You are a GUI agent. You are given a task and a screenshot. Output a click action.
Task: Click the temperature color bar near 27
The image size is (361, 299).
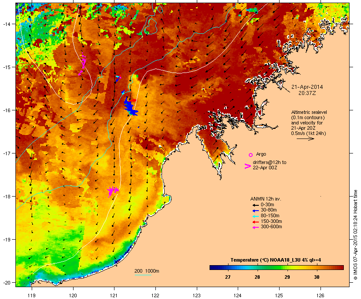(228, 267)
